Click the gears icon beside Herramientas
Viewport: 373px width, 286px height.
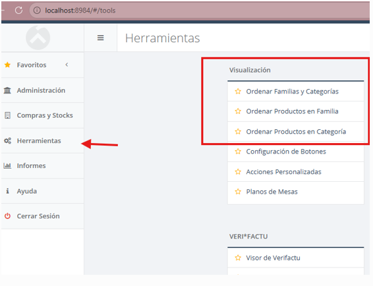[8, 141]
